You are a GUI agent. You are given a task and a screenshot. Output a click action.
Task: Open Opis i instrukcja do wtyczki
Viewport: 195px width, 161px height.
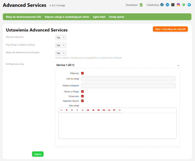170,29
